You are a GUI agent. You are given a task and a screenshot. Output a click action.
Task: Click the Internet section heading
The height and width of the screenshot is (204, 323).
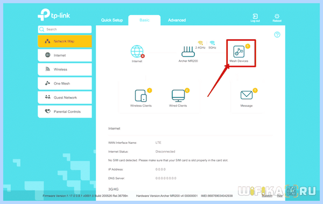(114, 129)
